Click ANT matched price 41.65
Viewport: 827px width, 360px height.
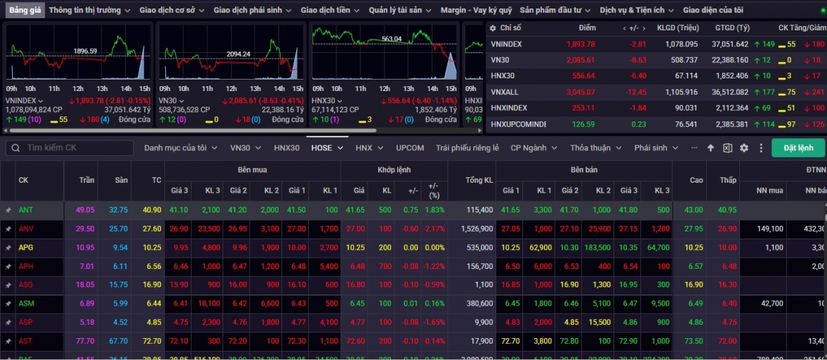[x=356, y=210]
